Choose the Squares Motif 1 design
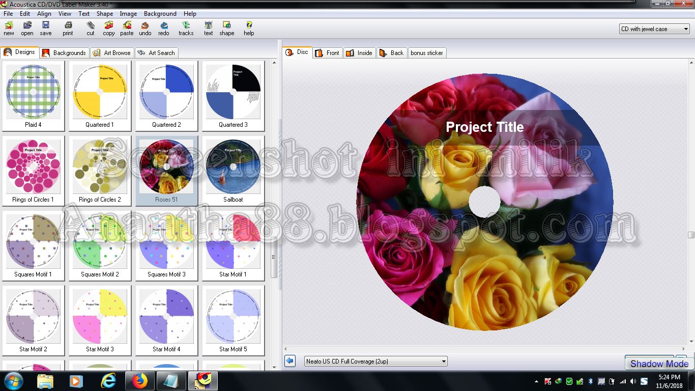695x391 pixels. coord(34,245)
